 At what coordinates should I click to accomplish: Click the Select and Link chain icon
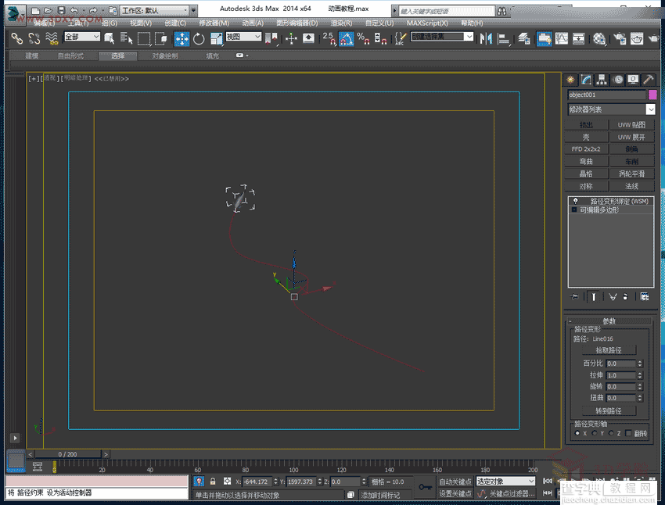(16, 38)
